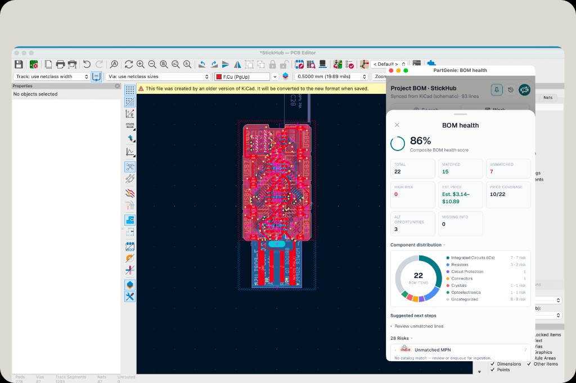This screenshot has height=383, width=576.
Task: Select Integrated Circuits (ICs) legend row
Action: [485, 258]
